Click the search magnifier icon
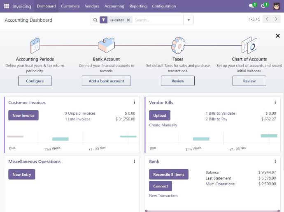 [95, 20]
